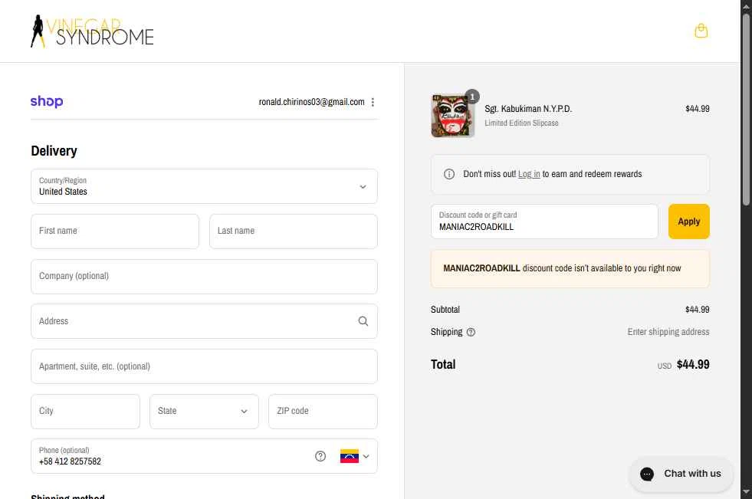Click the Sgt. Kabukiman N.Y.P.D. title
Screen dimensions: 752x499
(x=528, y=109)
